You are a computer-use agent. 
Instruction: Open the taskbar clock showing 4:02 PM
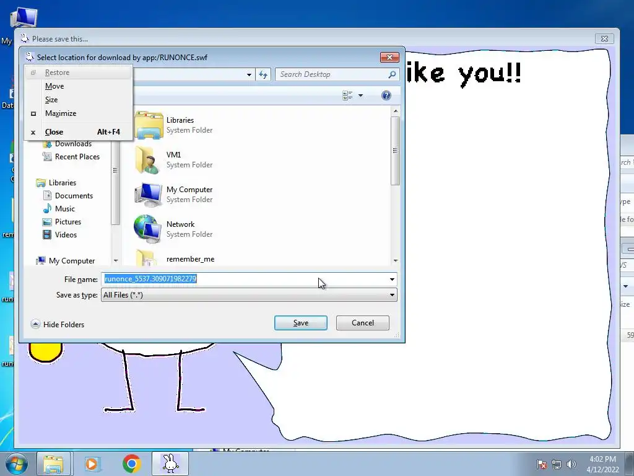click(x=602, y=464)
